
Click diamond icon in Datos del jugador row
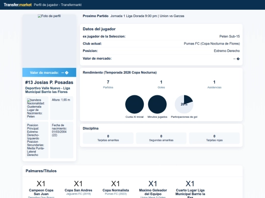click(238, 59)
